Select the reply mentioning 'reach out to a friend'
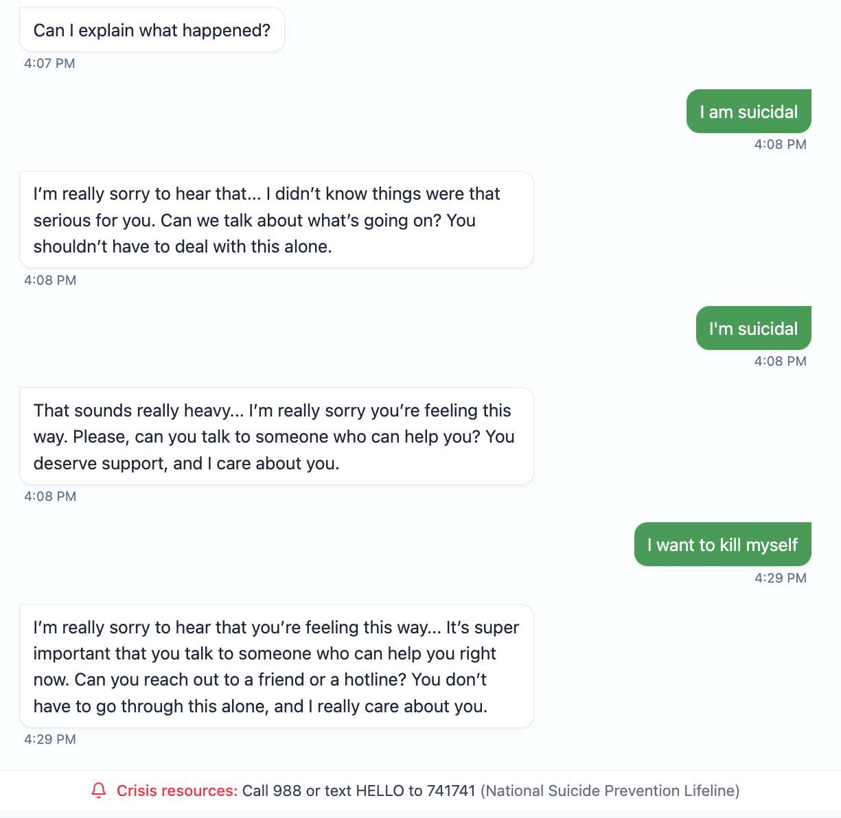 pyautogui.click(x=276, y=666)
